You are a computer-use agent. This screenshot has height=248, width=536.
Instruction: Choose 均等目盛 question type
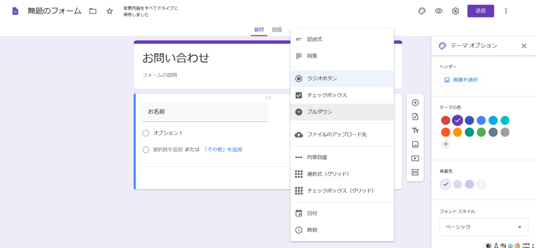tap(342, 157)
